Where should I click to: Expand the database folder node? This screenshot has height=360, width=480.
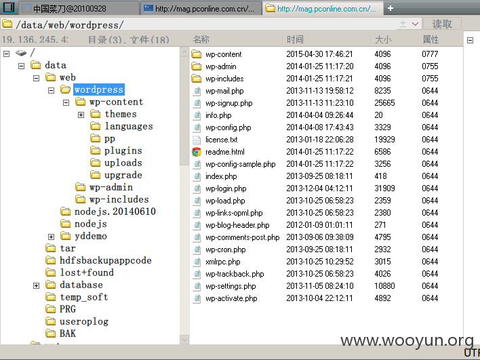[x=36, y=285]
